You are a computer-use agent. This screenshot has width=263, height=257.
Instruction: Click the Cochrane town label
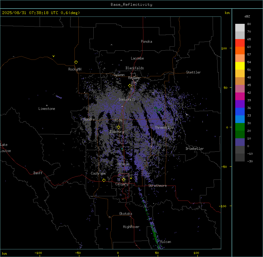coord(98,173)
